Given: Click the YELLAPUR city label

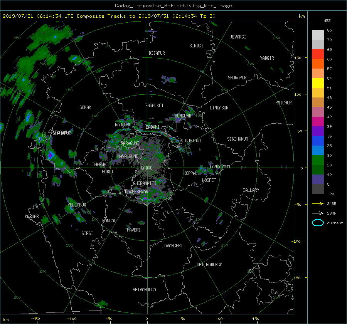Looking at the screenshot, I should 77,205.
